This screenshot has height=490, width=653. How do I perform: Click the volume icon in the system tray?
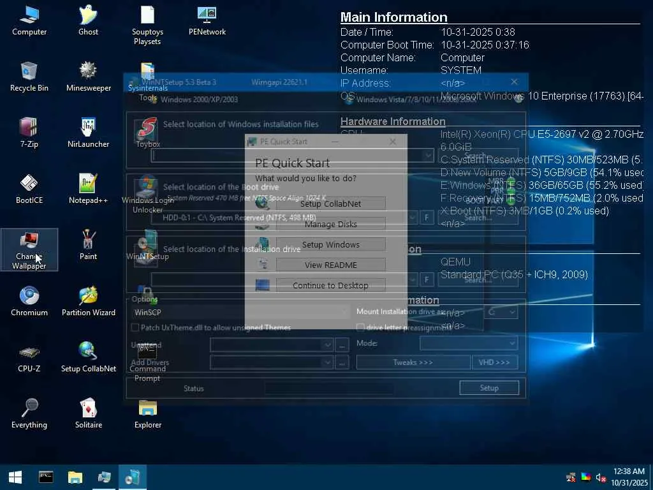pyautogui.click(x=600, y=477)
